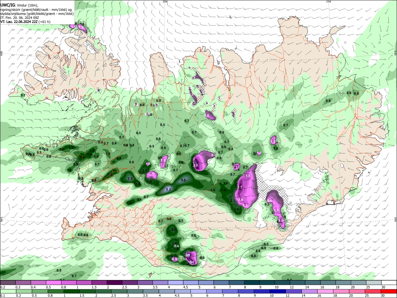Screen dimensions: 397x298
Task: Click the 20W longitude label
Action: (x=165, y=2)
